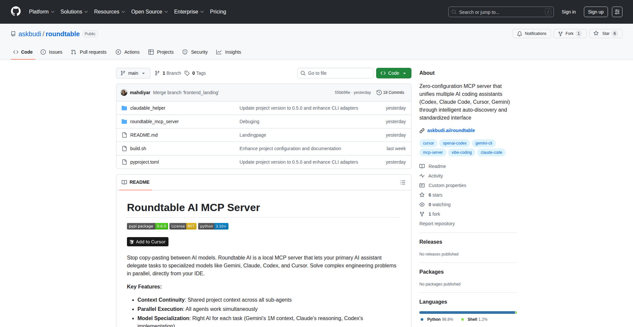Open the 18 Commits history link
Viewport: 633px width, 327px height.
pyautogui.click(x=390, y=93)
